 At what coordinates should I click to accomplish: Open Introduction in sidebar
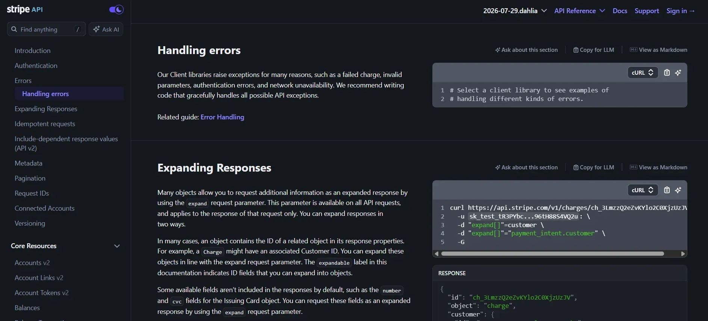pyautogui.click(x=32, y=51)
